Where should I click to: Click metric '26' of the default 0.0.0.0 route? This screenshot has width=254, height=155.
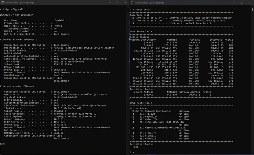tap(232, 43)
